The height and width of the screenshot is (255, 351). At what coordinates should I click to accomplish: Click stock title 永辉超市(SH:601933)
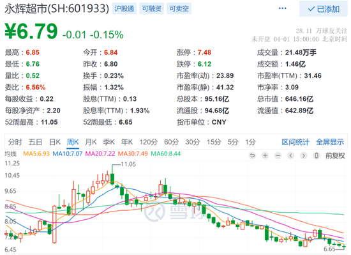pos(57,9)
